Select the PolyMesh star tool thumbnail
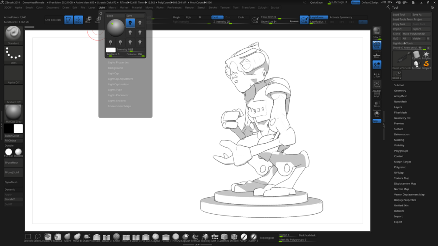Viewport: 438px width, 246px height. 426,55
